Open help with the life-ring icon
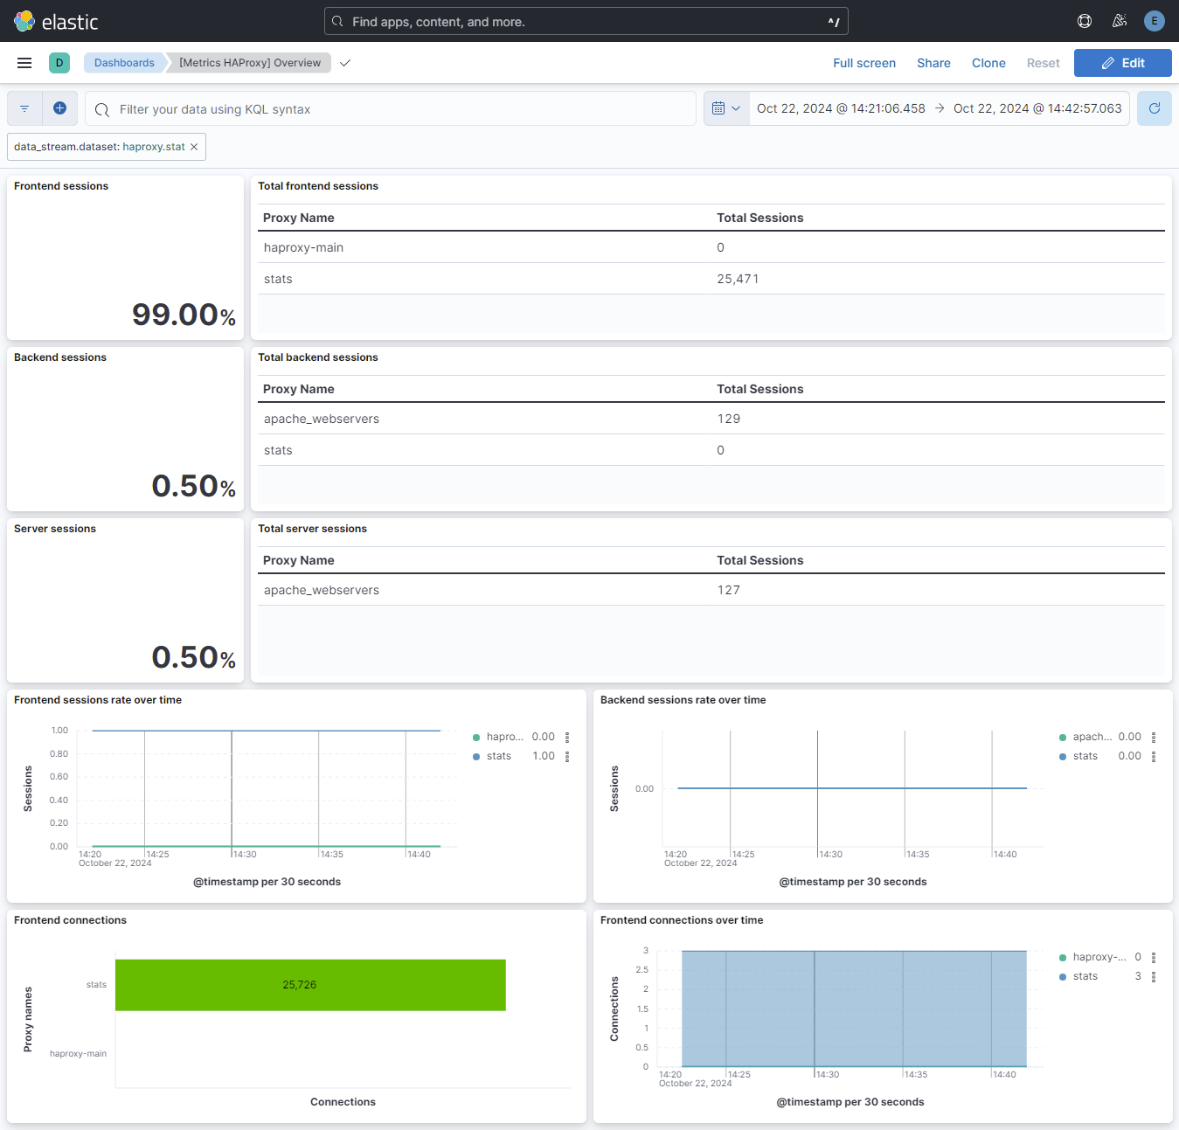Image resolution: width=1179 pixels, height=1130 pixels. [1084, 20]
